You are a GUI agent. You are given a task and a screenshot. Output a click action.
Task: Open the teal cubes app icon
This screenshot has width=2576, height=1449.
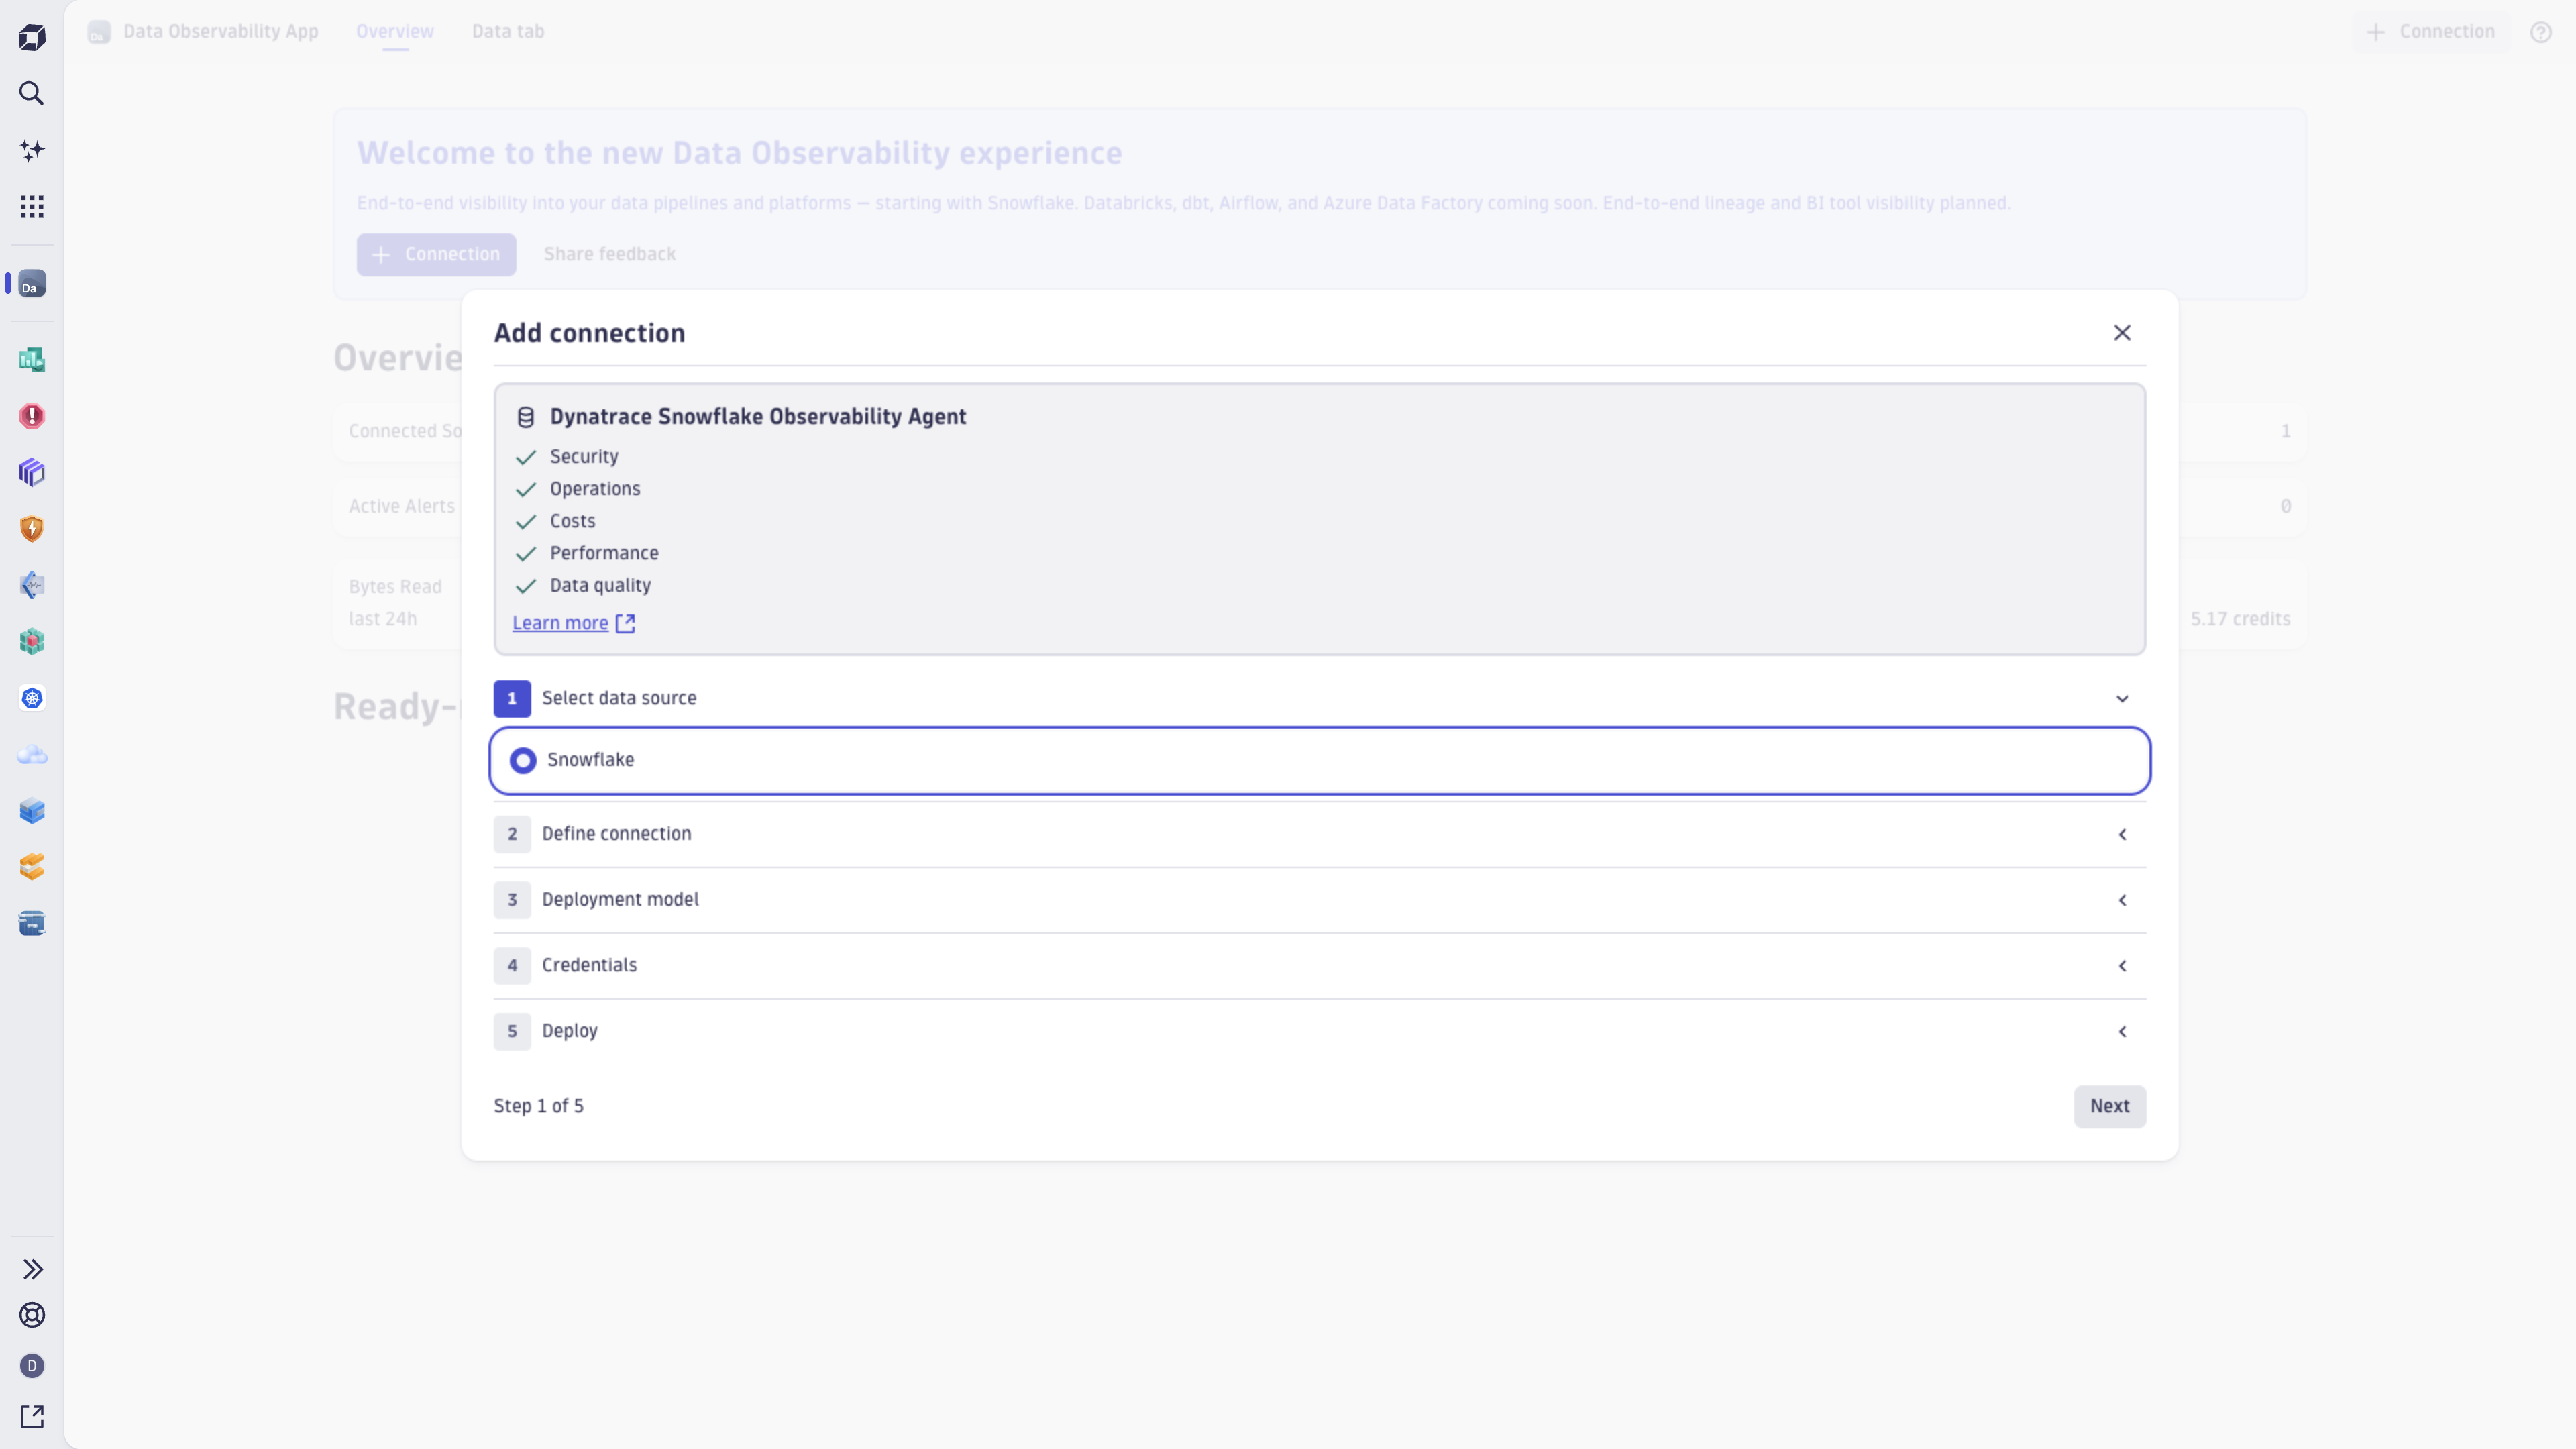point(32,642)
